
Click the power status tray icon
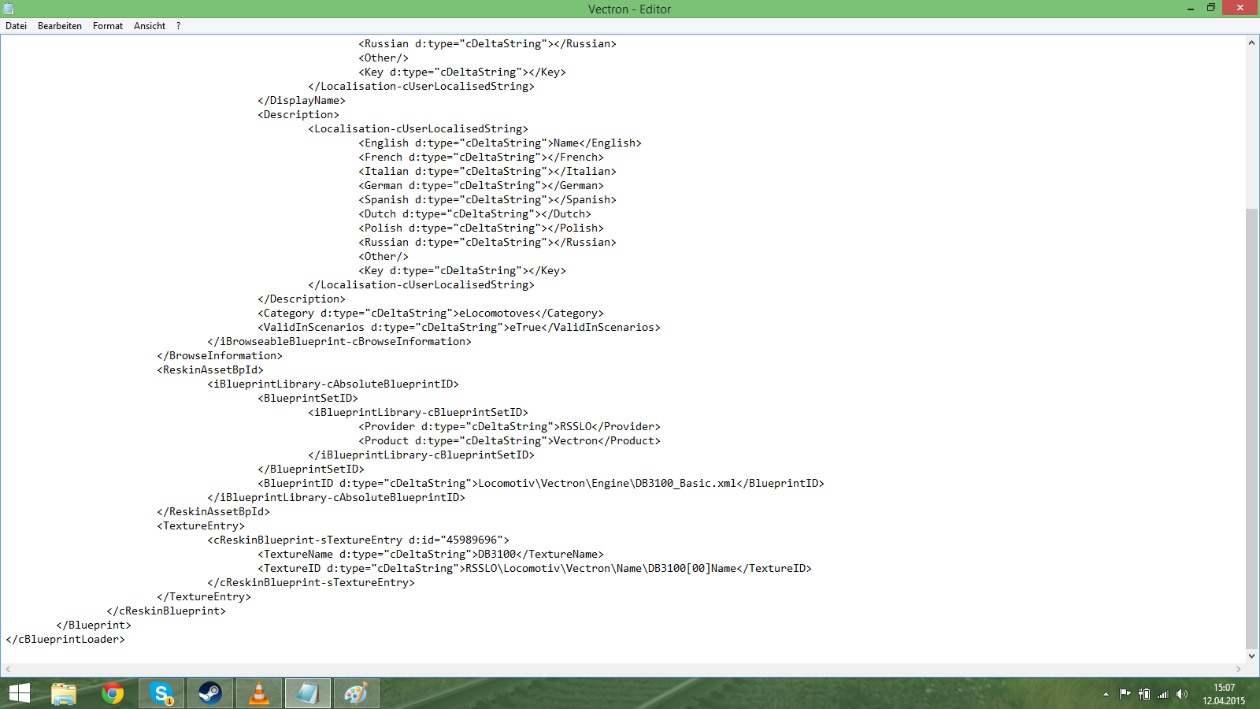[x=1144, y=694]
